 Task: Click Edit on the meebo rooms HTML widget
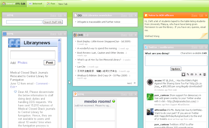click(131, 94)
